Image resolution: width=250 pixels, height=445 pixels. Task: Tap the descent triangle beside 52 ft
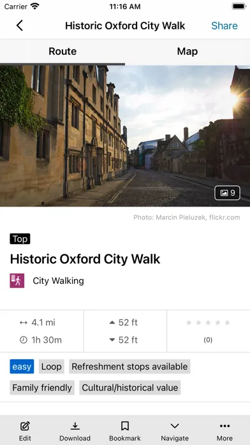(112, 340)
